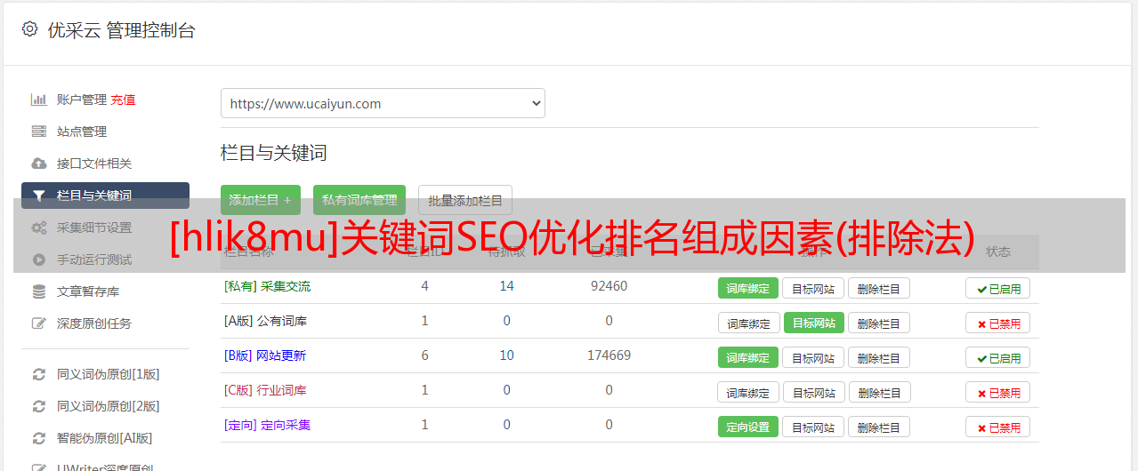Click the 优采云 管理控制台 title
Screen dimensions: 1138x471
[121, 30]
